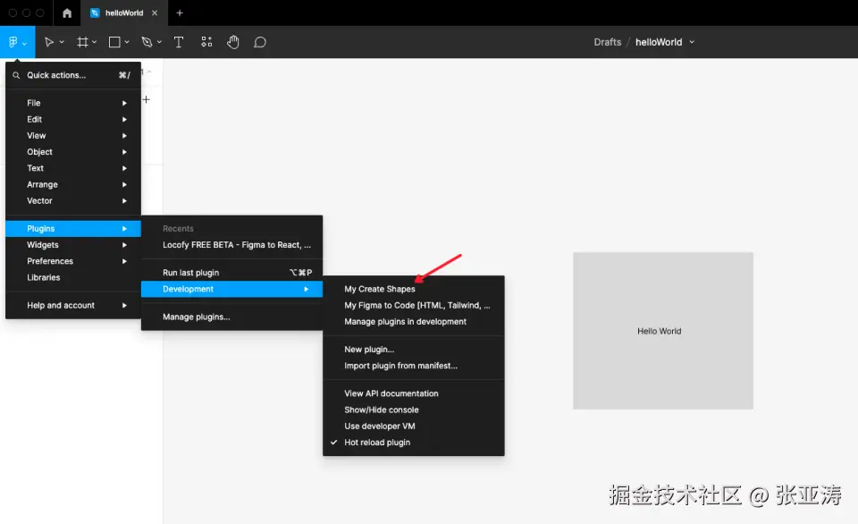Select the Rectangle shape tool

pyautogui.click(x=114, y=42)
